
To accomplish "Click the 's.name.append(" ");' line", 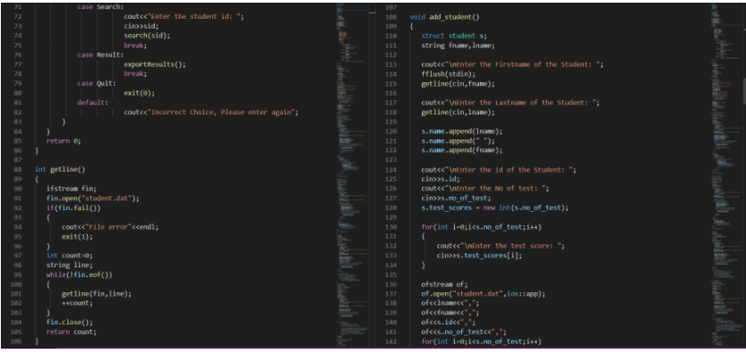I will (x=458, y=141).
